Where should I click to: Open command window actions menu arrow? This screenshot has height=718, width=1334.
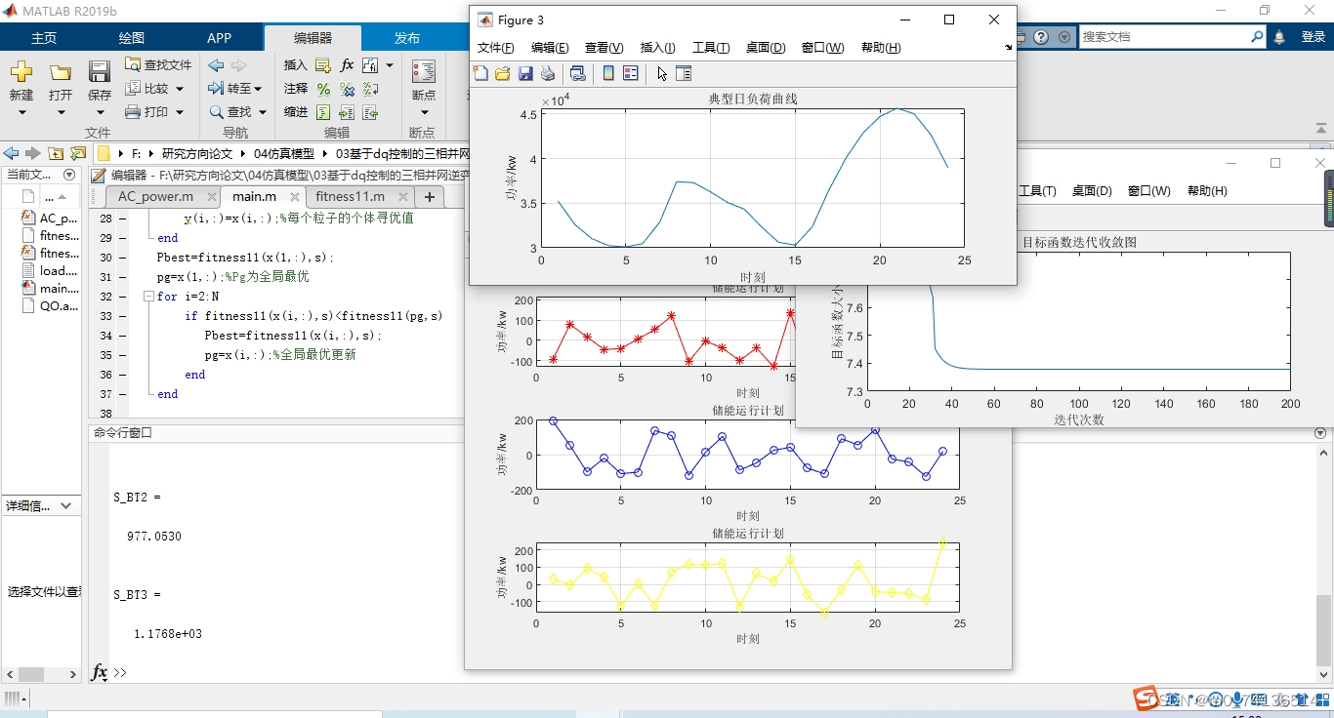tap(1320, 433)
